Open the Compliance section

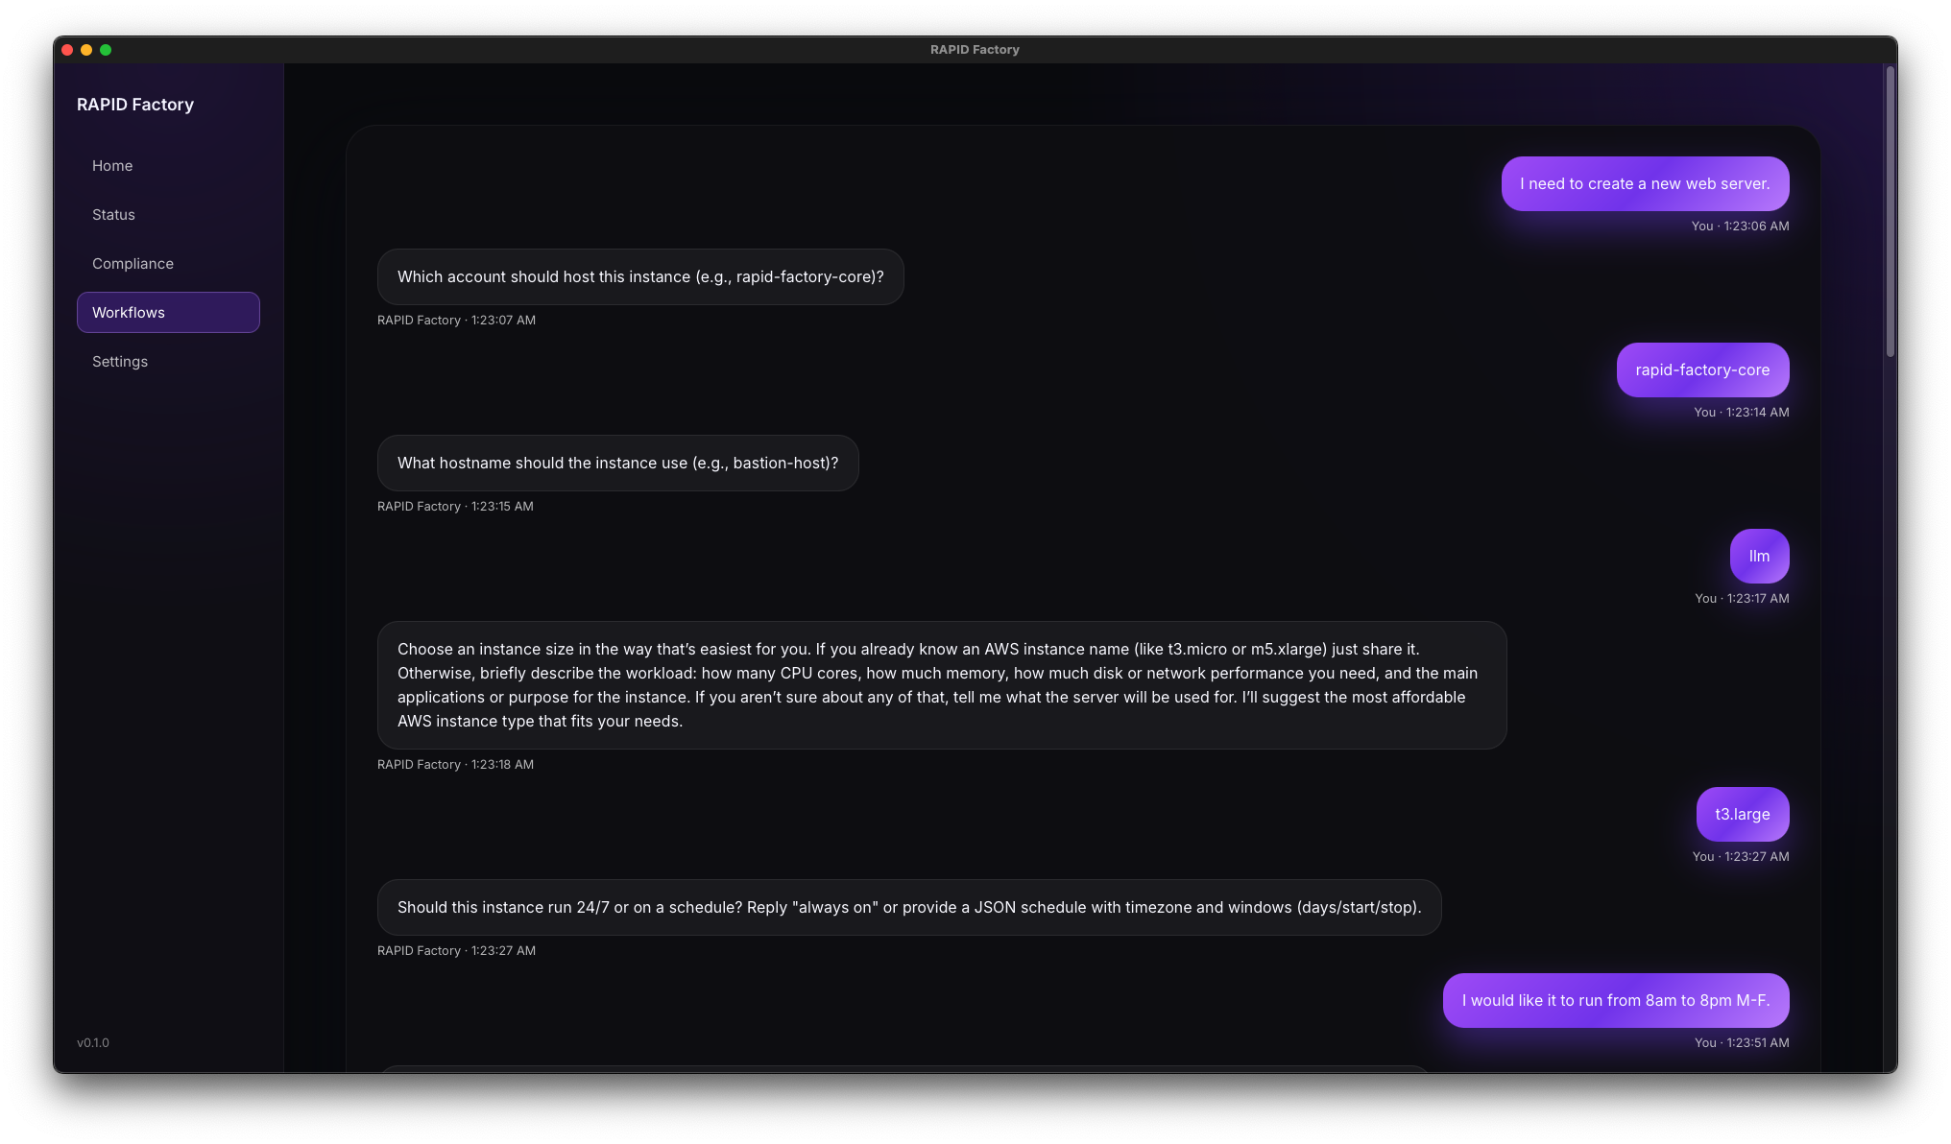132,263
